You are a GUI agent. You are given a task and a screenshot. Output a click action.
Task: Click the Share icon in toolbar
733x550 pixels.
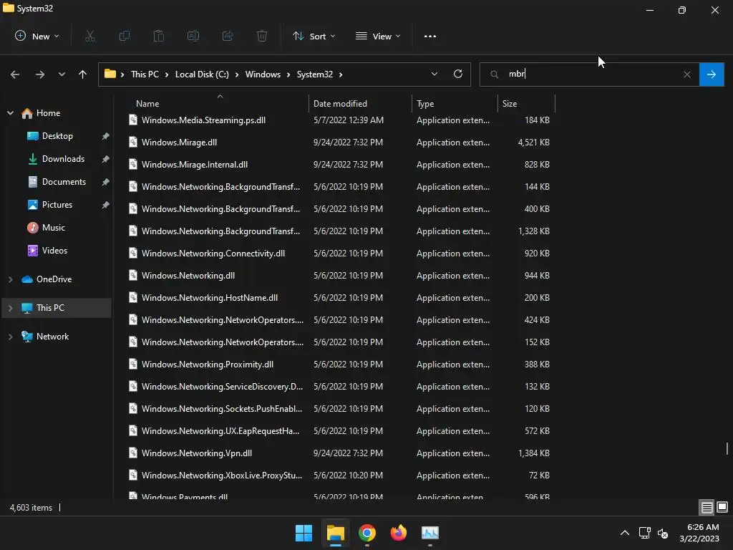[x=228, y=36]
